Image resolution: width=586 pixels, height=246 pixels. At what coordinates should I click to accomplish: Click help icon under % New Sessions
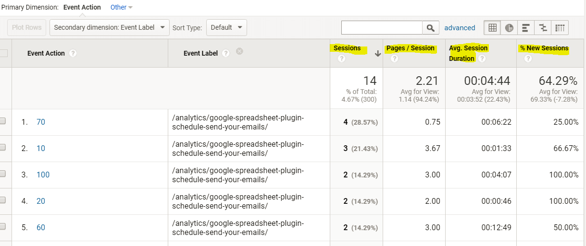(528, 59)
